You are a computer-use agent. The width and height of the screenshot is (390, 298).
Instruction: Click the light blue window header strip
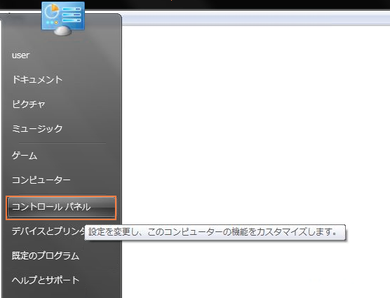256,20
